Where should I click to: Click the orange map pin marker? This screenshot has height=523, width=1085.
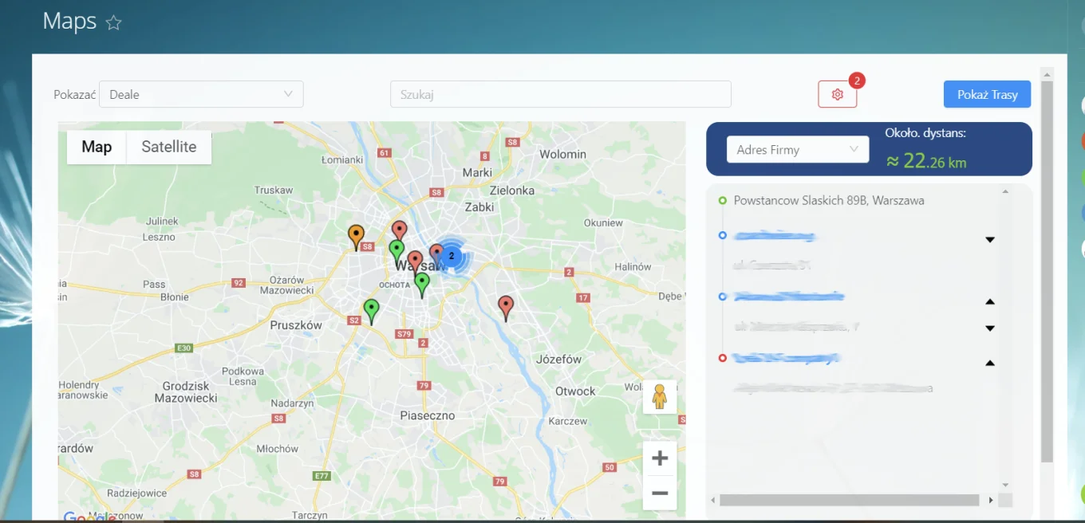[x=357, y=236]
